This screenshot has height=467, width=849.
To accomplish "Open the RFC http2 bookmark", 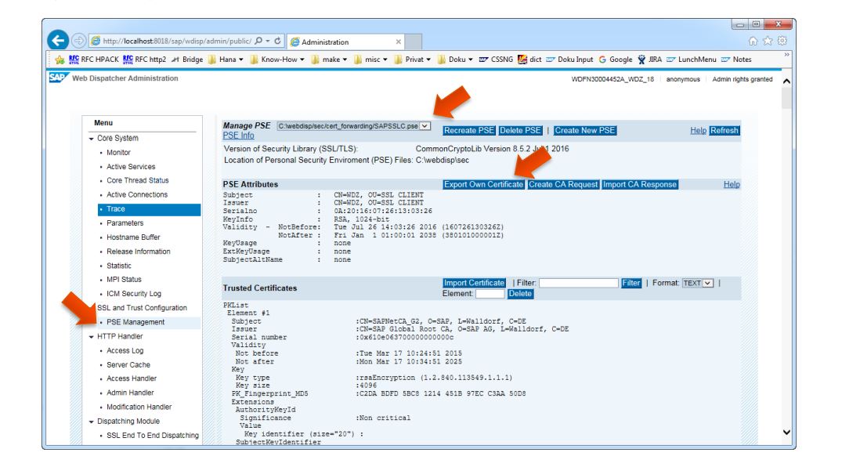I will point(145,60).
